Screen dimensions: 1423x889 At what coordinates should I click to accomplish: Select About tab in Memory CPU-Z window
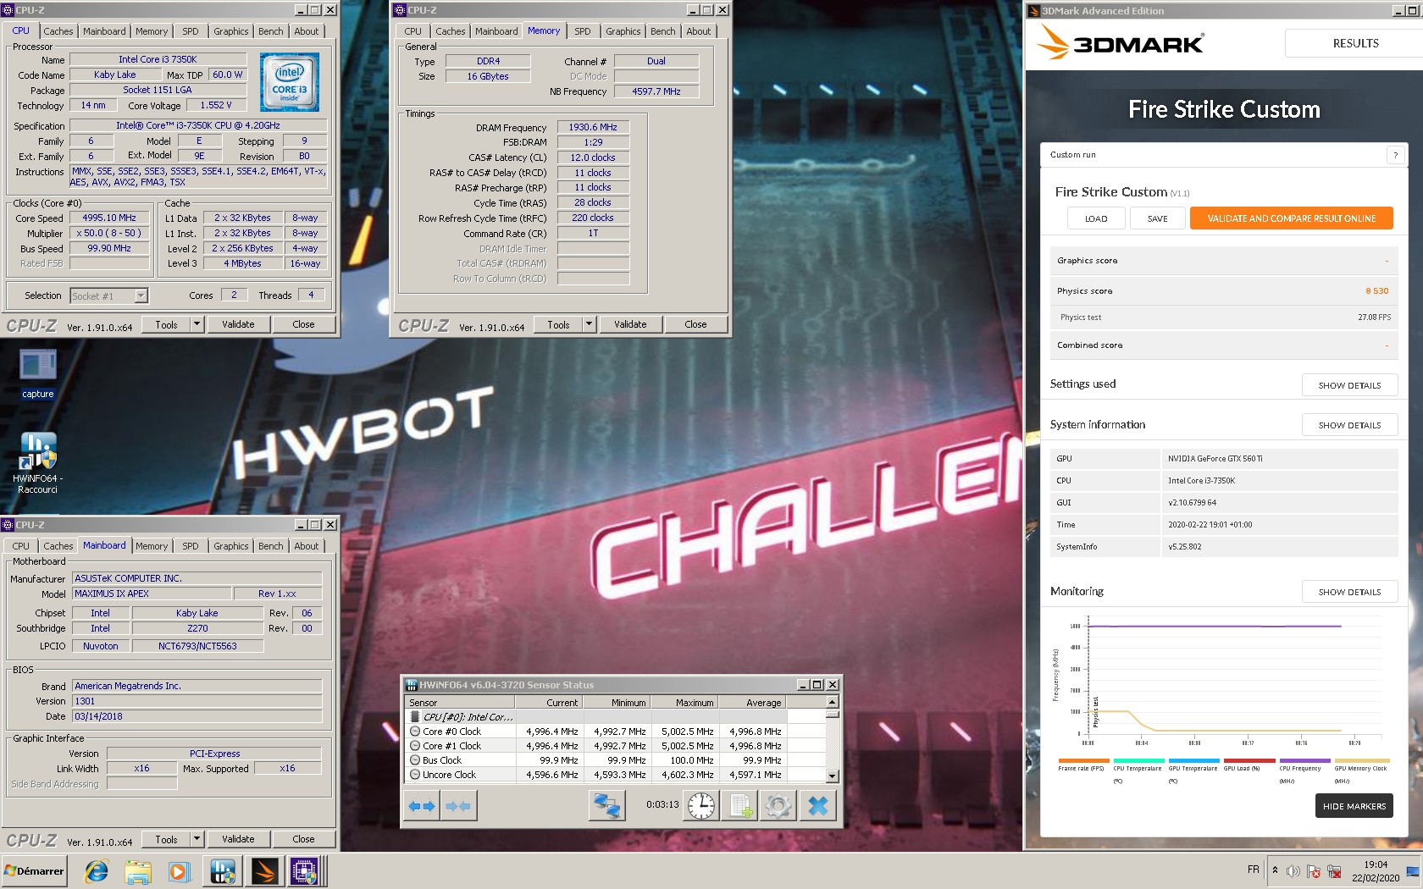(x=699, y=31)
